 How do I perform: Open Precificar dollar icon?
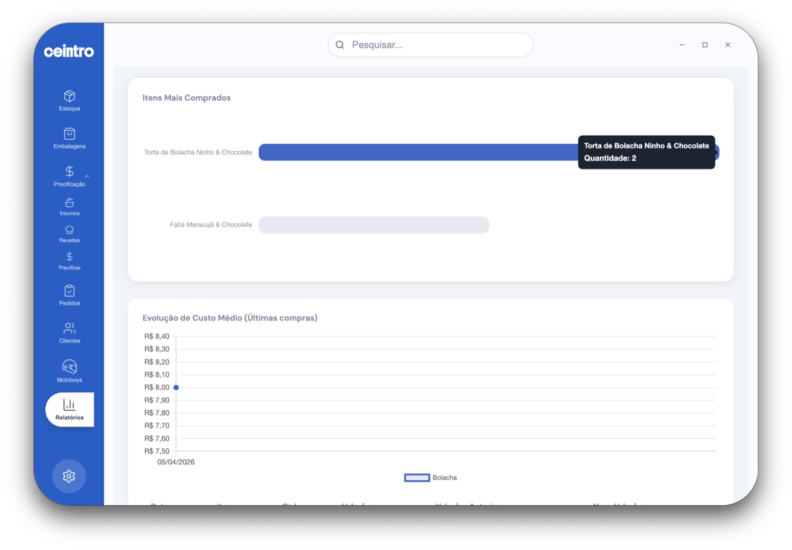(69, 257)
